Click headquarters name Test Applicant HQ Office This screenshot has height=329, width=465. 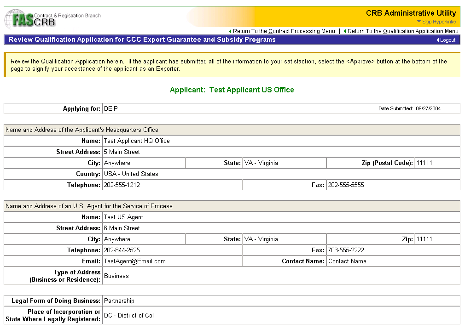point(137,141)
